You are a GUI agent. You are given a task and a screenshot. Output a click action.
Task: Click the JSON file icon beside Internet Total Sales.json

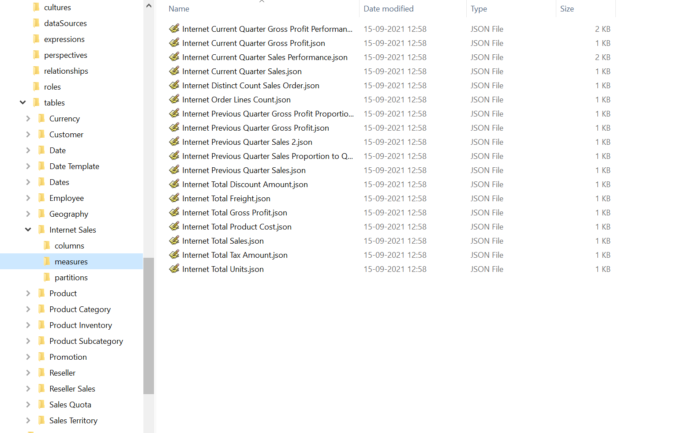(x=174, y=241)
